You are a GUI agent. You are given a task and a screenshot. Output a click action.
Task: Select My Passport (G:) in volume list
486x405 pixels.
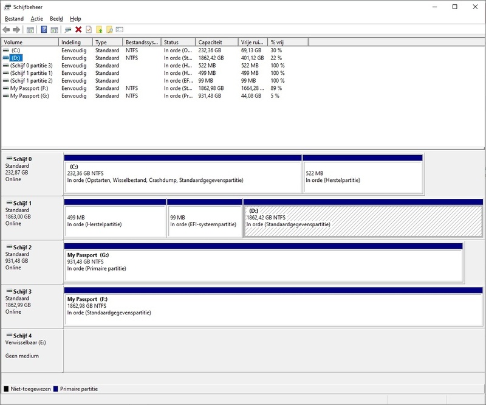pos(29,96)
